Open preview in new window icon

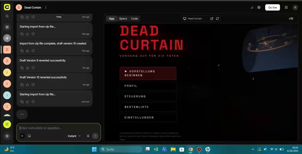click(x=212, y=18)
